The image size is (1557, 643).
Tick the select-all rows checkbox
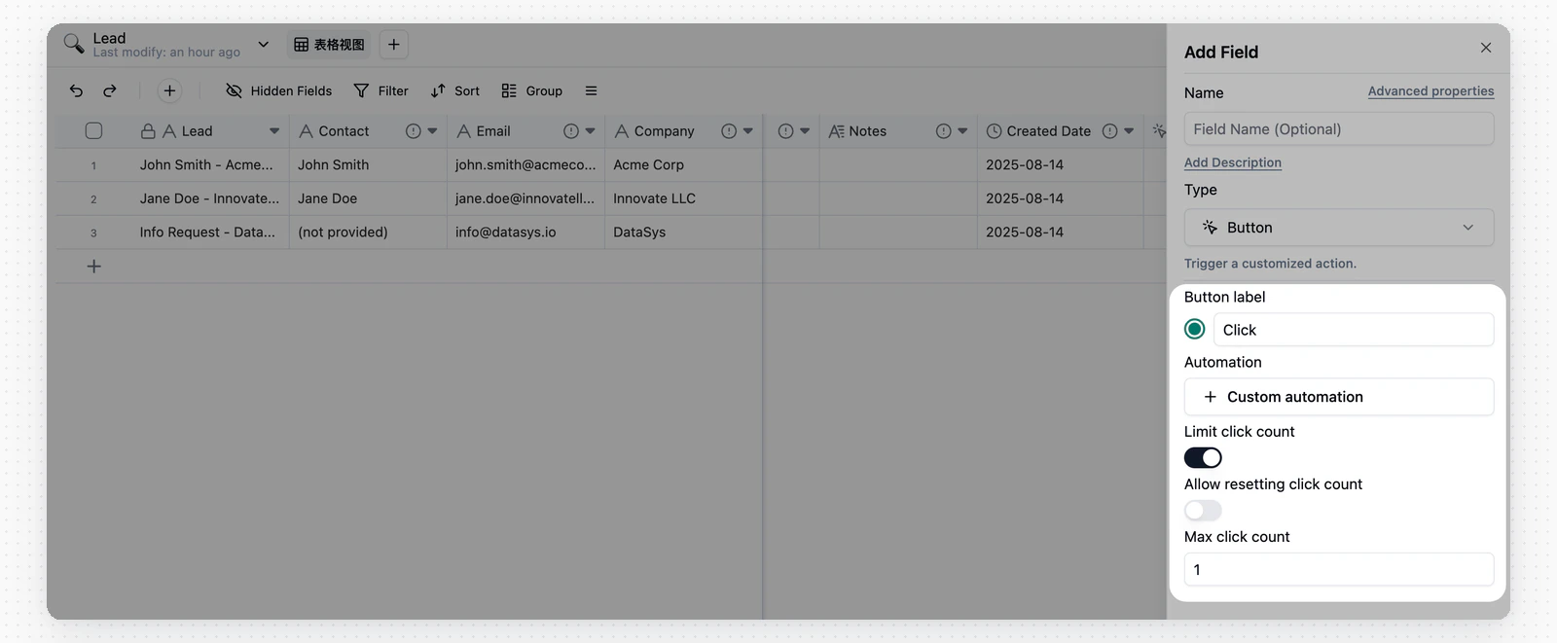click(93, 130)
